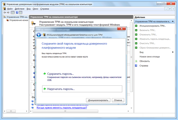Click the center pane vertical scrollbar thumb
178x120 pixels.
point(131,57)
